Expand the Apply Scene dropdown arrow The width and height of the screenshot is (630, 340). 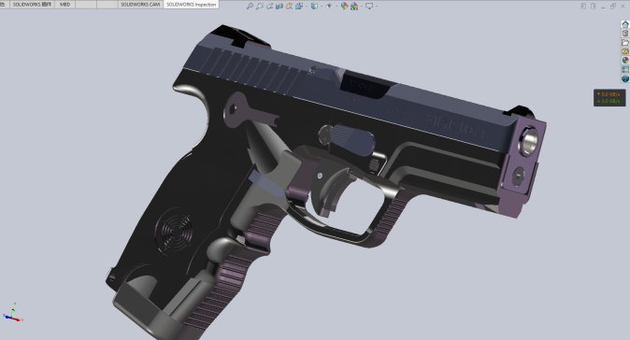[361, 6]
